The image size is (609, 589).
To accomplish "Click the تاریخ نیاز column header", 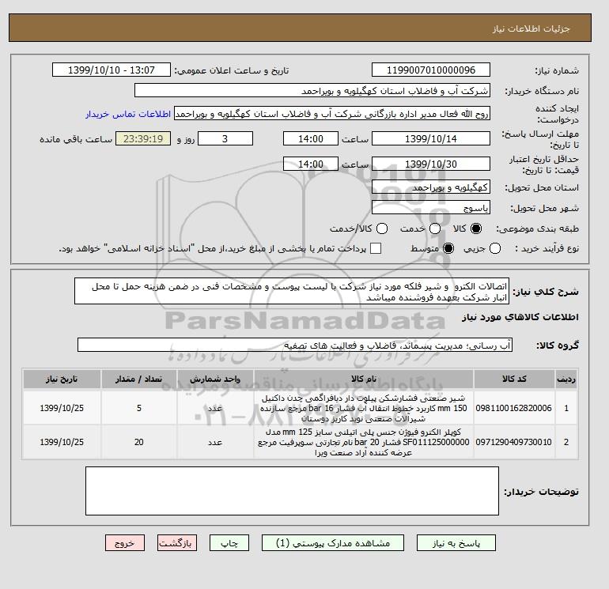I will (62, 379).
